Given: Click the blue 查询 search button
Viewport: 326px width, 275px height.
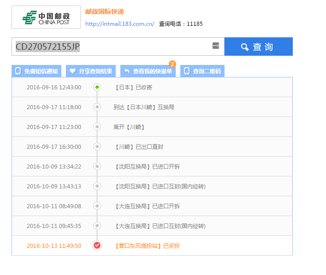Looking at the screenshot, I should (258, 47).
